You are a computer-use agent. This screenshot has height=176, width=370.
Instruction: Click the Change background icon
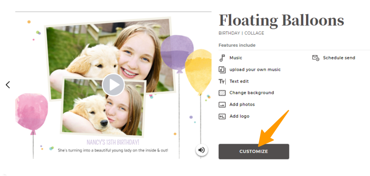[x=222, y=93]
